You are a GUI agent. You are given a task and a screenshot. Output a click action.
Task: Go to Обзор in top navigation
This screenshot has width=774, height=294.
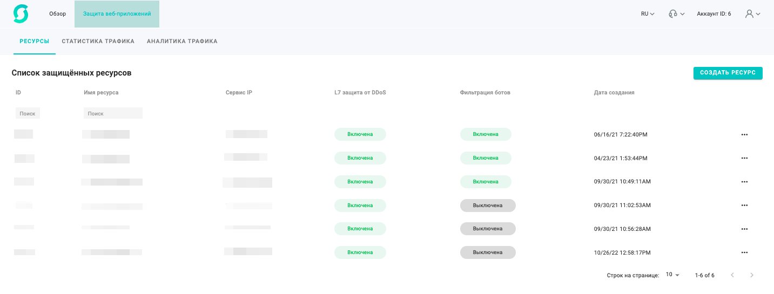57,14
